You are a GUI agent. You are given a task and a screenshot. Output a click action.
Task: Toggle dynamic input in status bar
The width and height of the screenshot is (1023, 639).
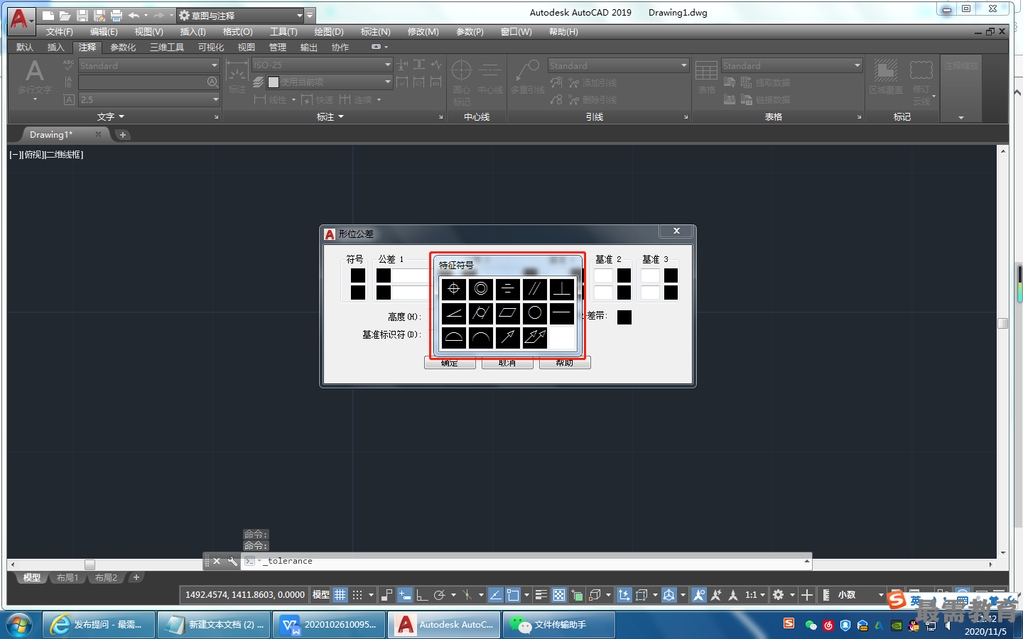coord(404,595)
